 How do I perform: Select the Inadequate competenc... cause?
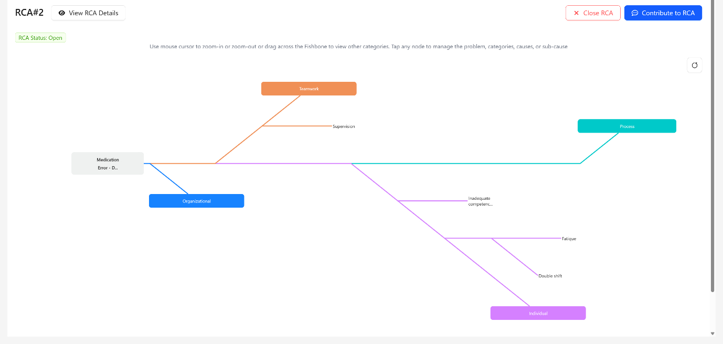point(480,201)
